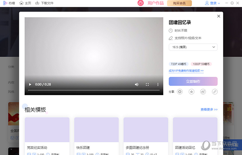The image size is (242, 155).
Task: Select the 1080P 59糖币 quality option
Action: click(x=201, y=64)
